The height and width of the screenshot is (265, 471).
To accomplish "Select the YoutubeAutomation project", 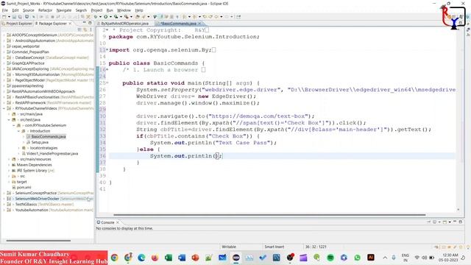I will pyautogui.click(x=32, y=210).
